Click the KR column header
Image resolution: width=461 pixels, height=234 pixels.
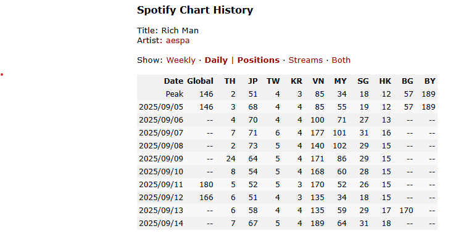click(x=296, y=81)
